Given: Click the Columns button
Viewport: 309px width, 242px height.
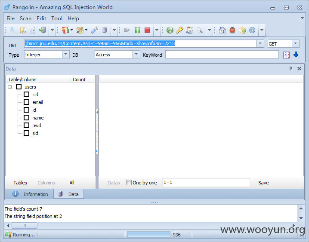Looking at the screenshot, I should click(46, 183).
